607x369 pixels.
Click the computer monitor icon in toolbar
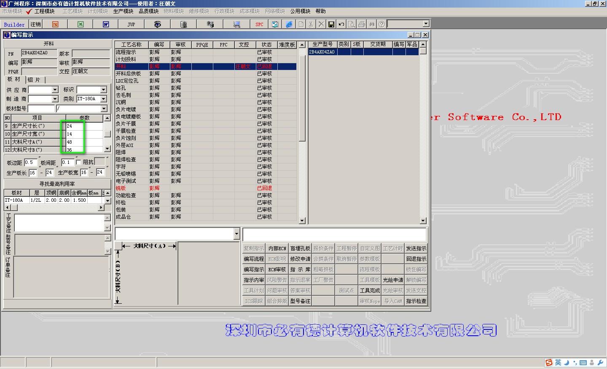237,24
